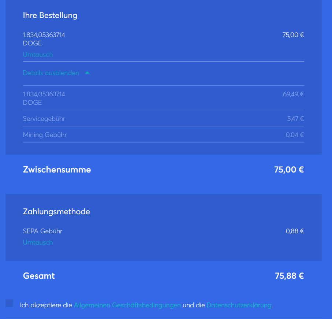Click the Zwischensumme 75,00 € amount
This screenshot has height=319, width=332.
pos(289,170)
